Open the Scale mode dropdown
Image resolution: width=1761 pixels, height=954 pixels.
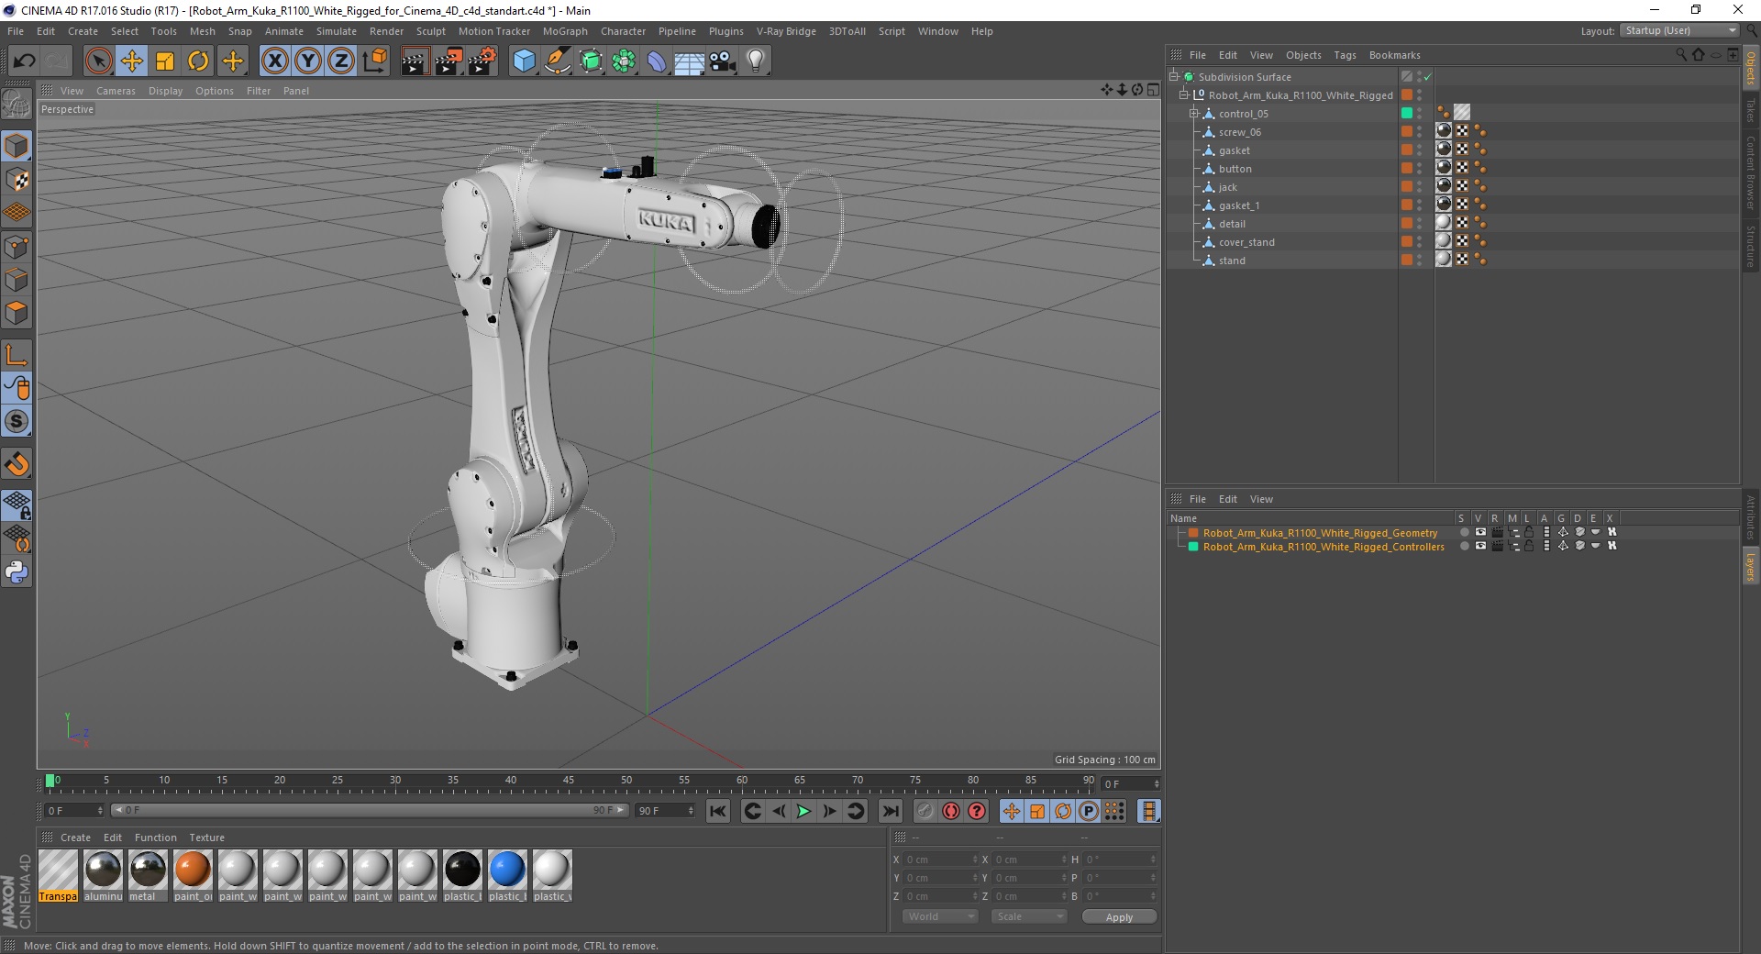pos(1029,916)
